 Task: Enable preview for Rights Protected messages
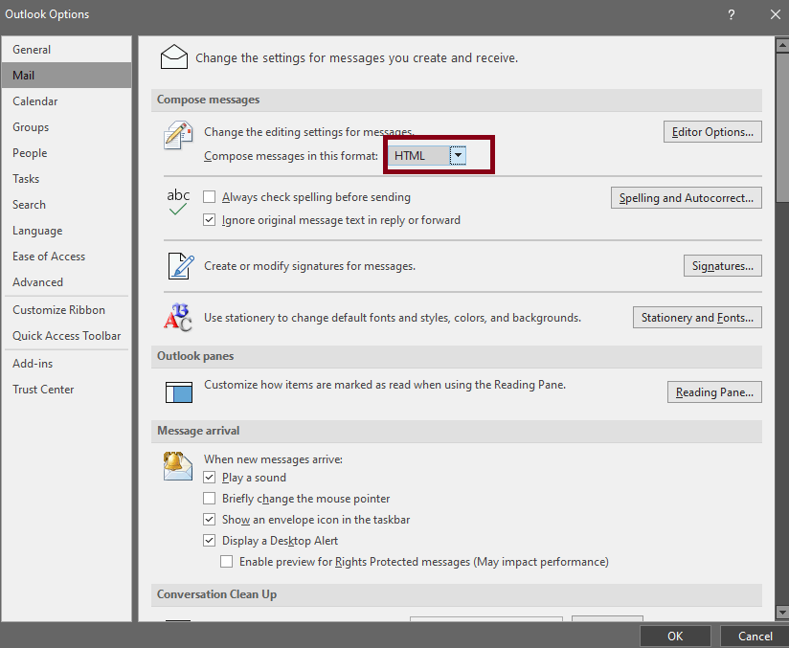click(226, 562)
